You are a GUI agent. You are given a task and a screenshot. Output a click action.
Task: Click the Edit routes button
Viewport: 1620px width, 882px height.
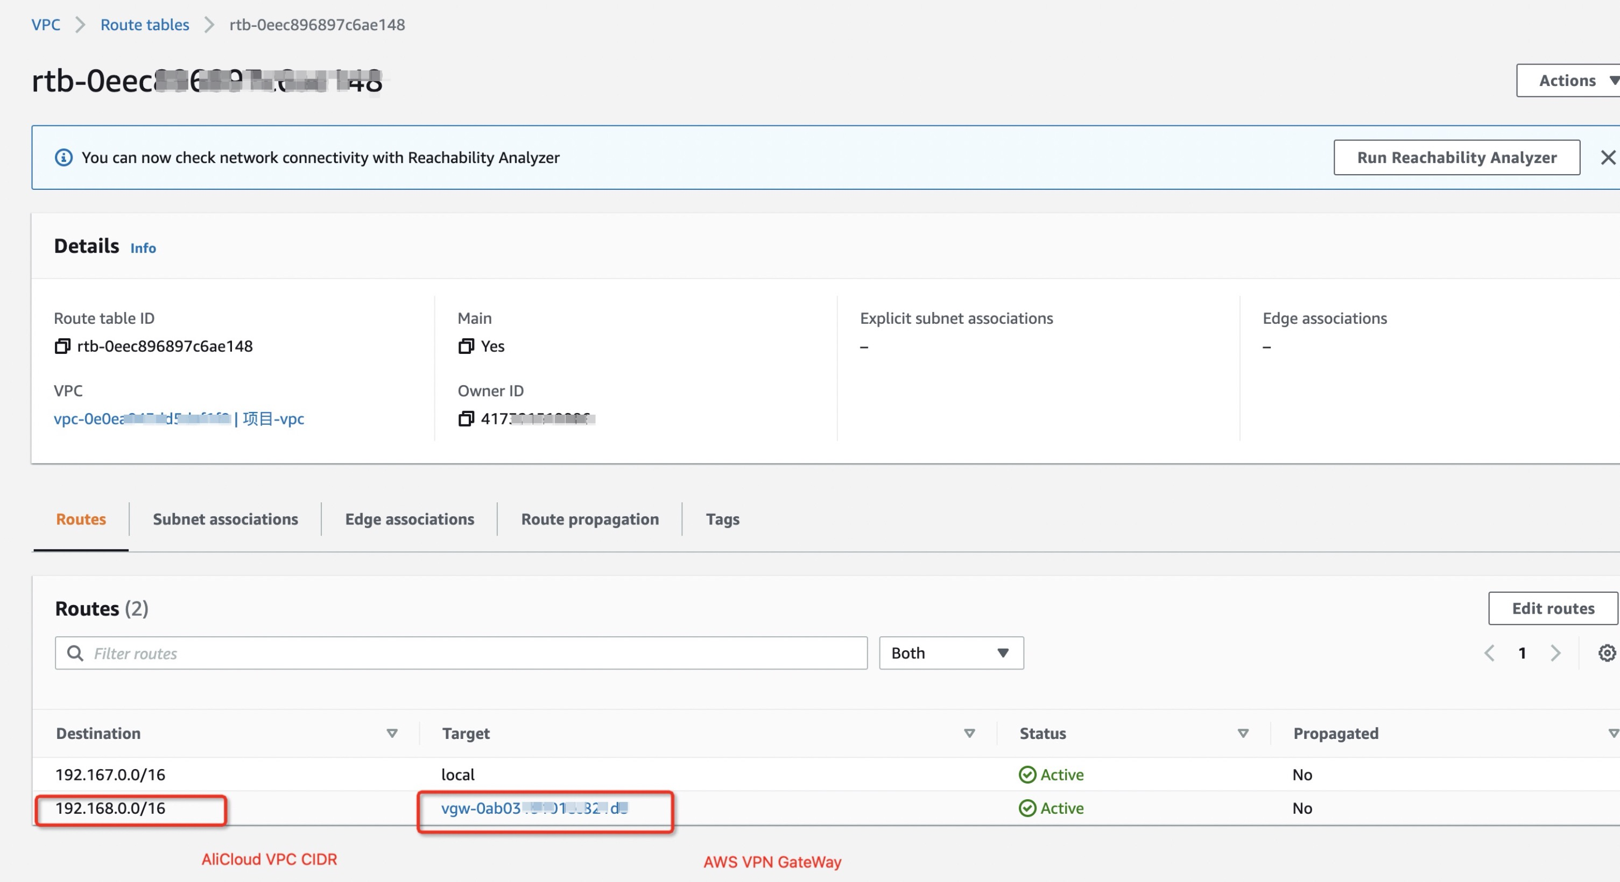[x=1552, y=608]
